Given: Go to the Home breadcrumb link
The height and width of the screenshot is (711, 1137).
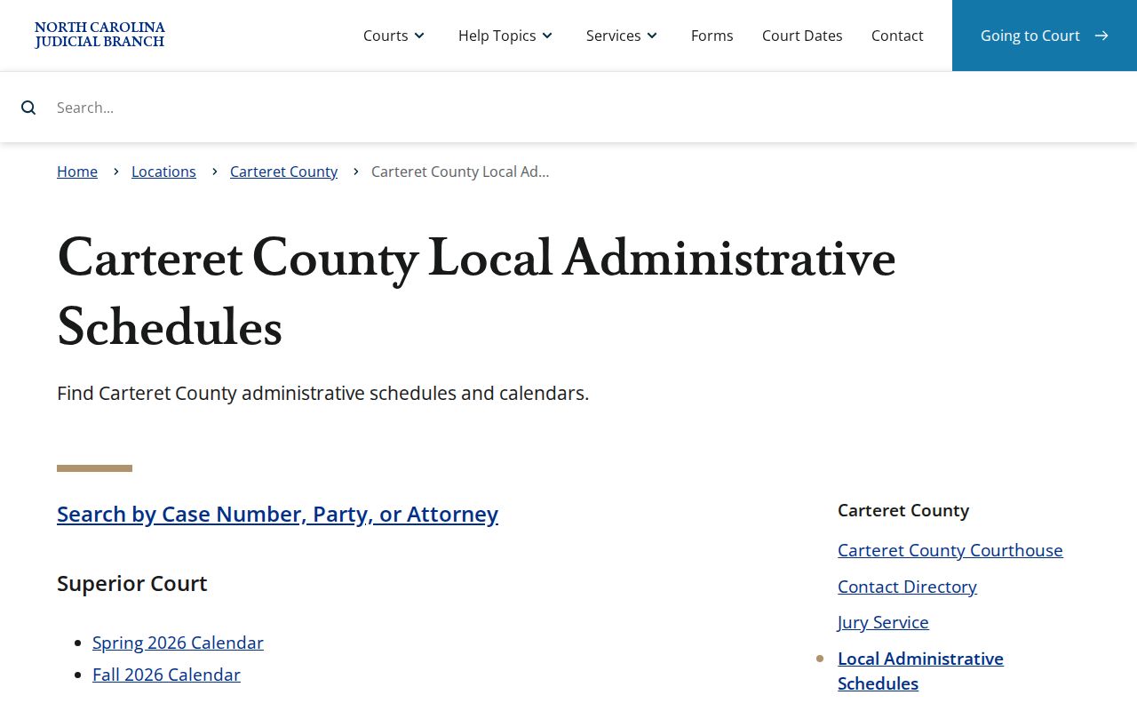Looking at the screenshot, I should click(77, 172).
